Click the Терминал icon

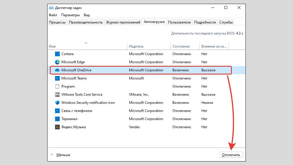57,119
